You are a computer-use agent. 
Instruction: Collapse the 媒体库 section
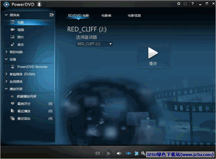[6, 15]
